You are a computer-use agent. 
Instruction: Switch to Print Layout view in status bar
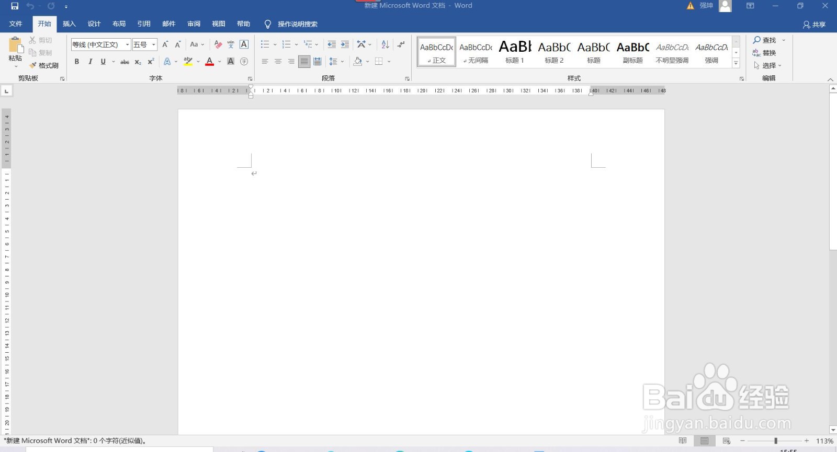click(x=705, y=441)
